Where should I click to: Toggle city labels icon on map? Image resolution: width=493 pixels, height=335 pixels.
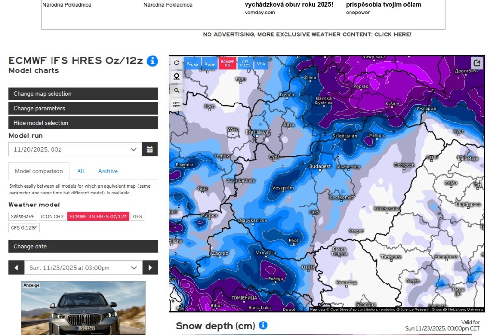click(176, 104)
